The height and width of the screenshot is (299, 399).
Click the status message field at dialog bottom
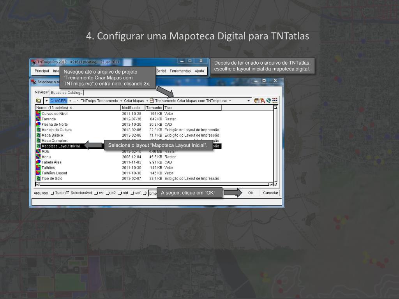[x=157, y=202]
